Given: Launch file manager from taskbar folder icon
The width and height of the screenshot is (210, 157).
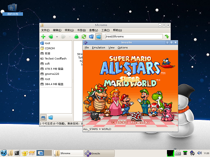Looking at the screenshot, I should point(10,153).
